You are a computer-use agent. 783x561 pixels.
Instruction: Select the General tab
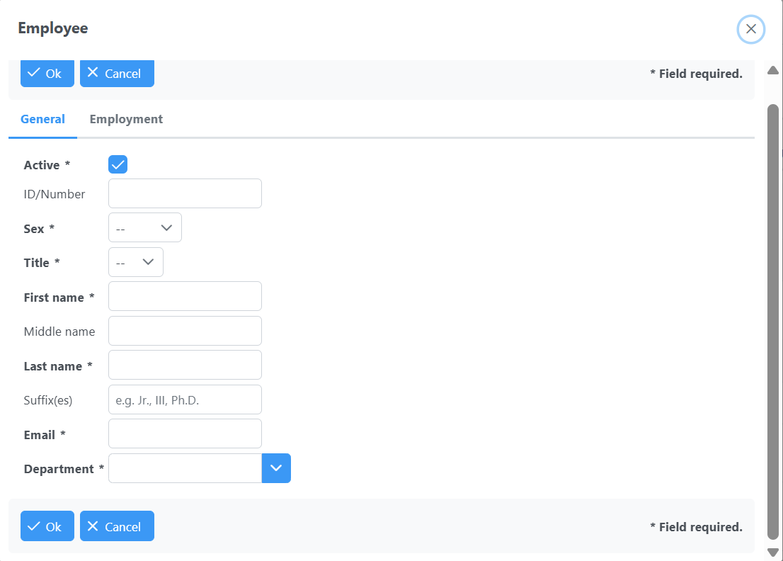(x=42, y=119)
